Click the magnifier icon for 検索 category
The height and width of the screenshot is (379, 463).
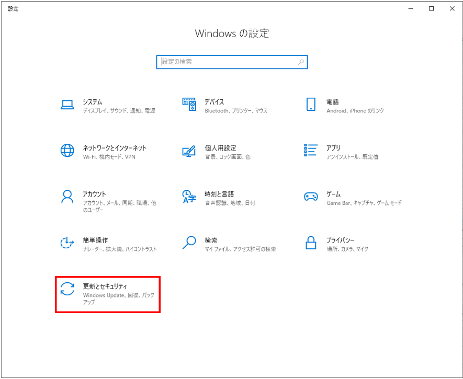(x=189, y=243)
